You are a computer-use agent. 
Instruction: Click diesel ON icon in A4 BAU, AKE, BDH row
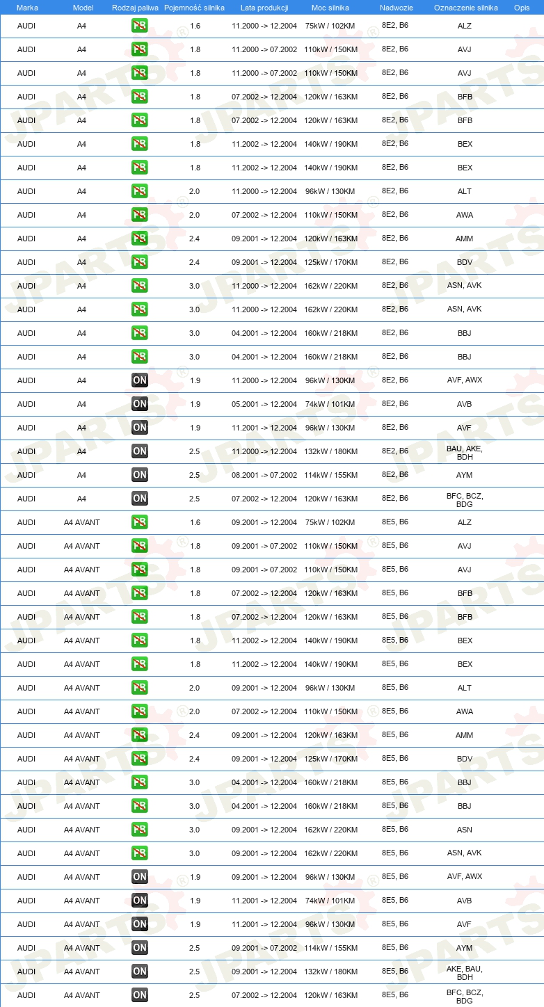point(140,451)
